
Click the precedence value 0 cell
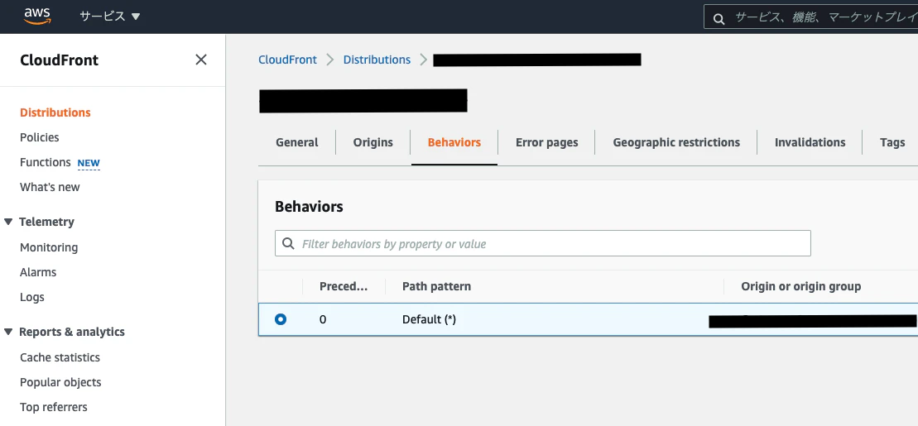(x=323, y=319)
